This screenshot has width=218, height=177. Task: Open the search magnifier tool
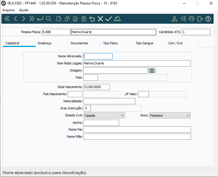[48, 19]
